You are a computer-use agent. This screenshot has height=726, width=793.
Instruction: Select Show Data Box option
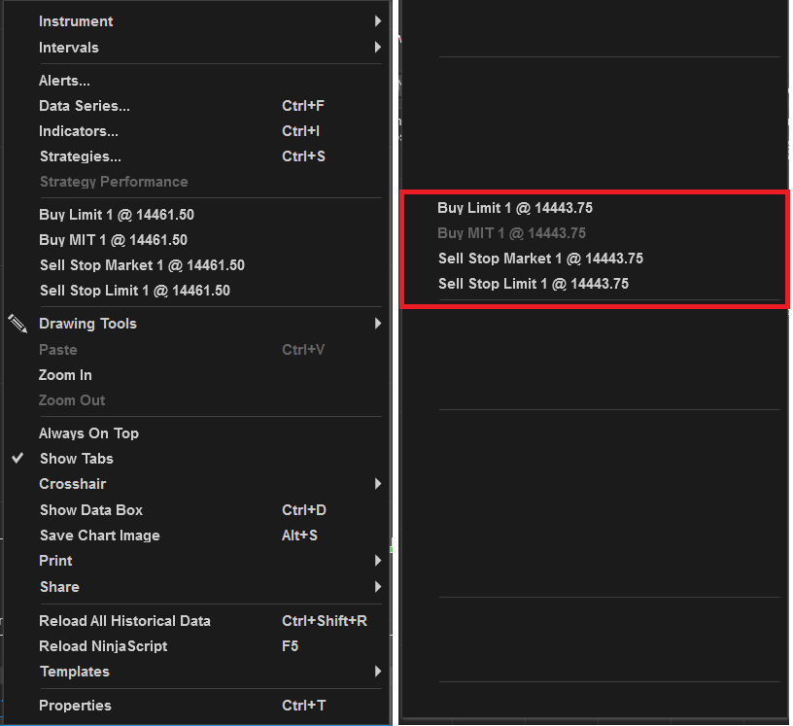coord(91,510)
